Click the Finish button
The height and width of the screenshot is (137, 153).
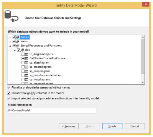[x=112, y=126]
